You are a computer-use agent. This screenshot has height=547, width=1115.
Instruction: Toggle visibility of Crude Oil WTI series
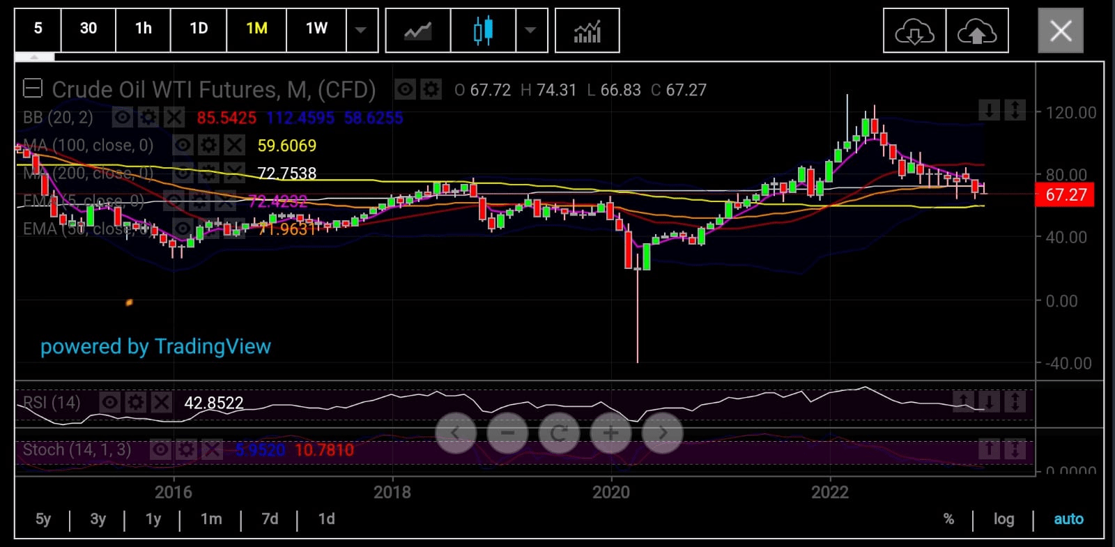tap(405, 89)
